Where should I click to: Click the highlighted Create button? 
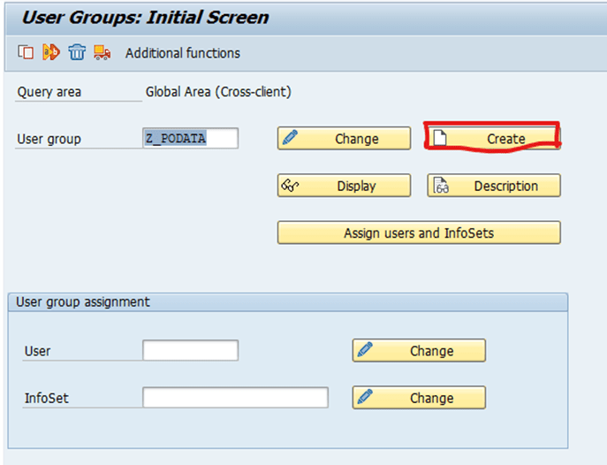coord(494,138)
